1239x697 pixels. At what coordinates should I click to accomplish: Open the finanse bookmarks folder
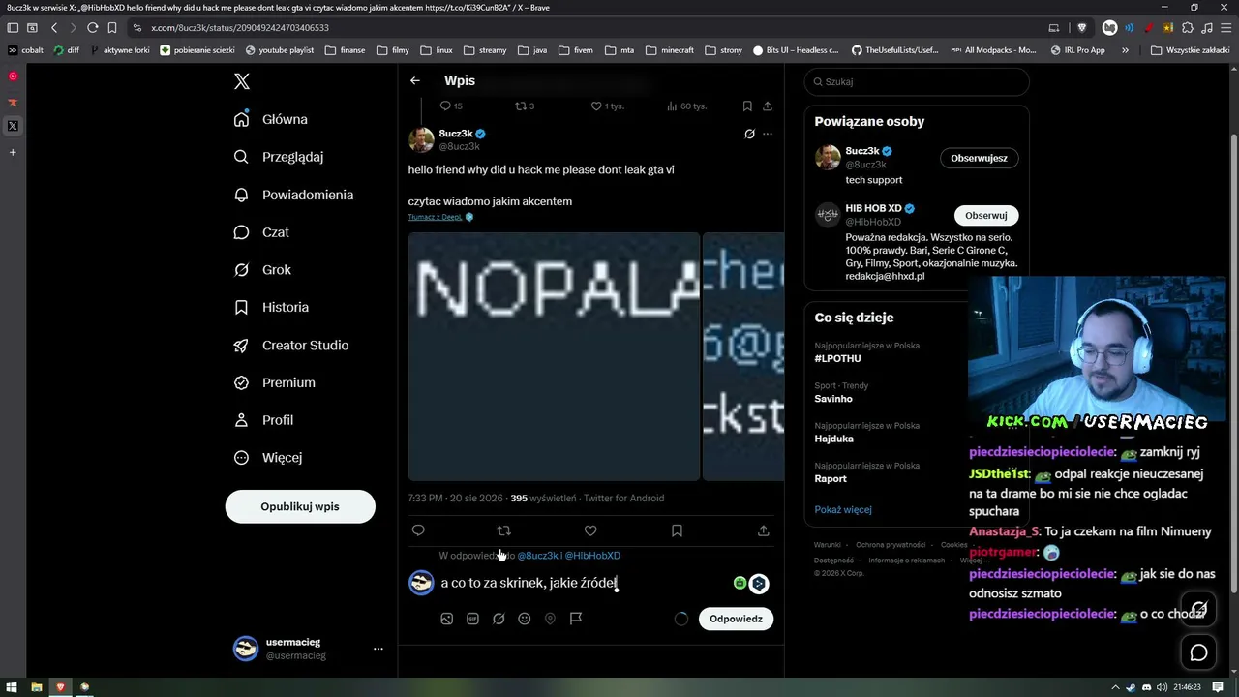(x=346, y=50)
